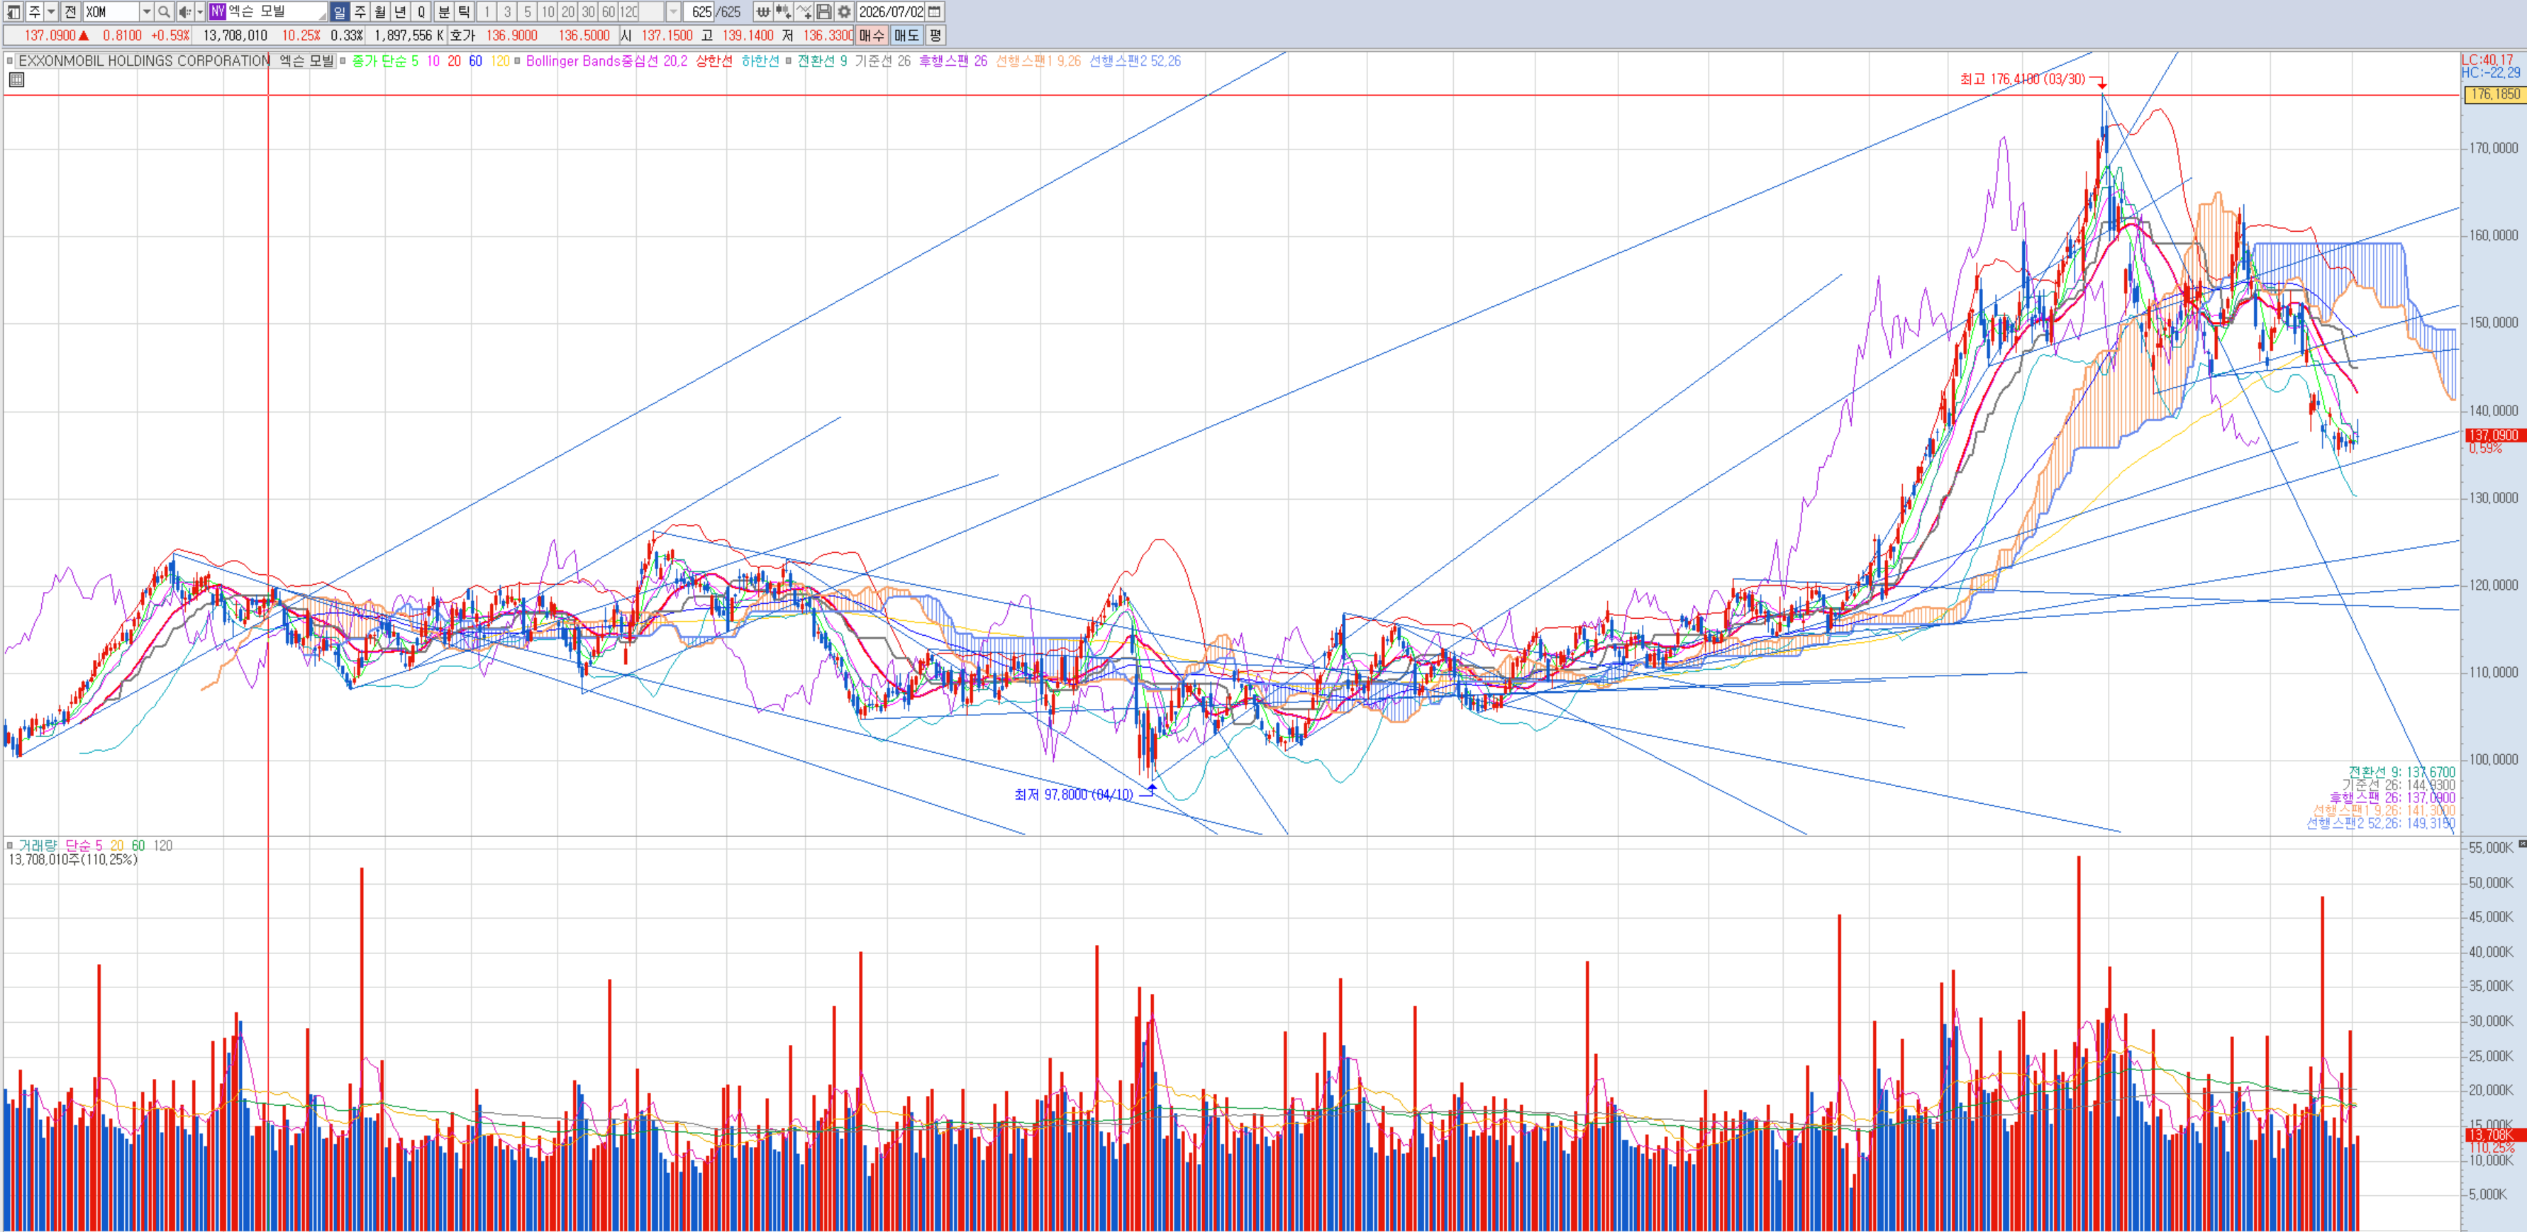Click the Bollinger Bands중심선 20,2 legend
2527x1232 pixels.
[x=606, y=61]
